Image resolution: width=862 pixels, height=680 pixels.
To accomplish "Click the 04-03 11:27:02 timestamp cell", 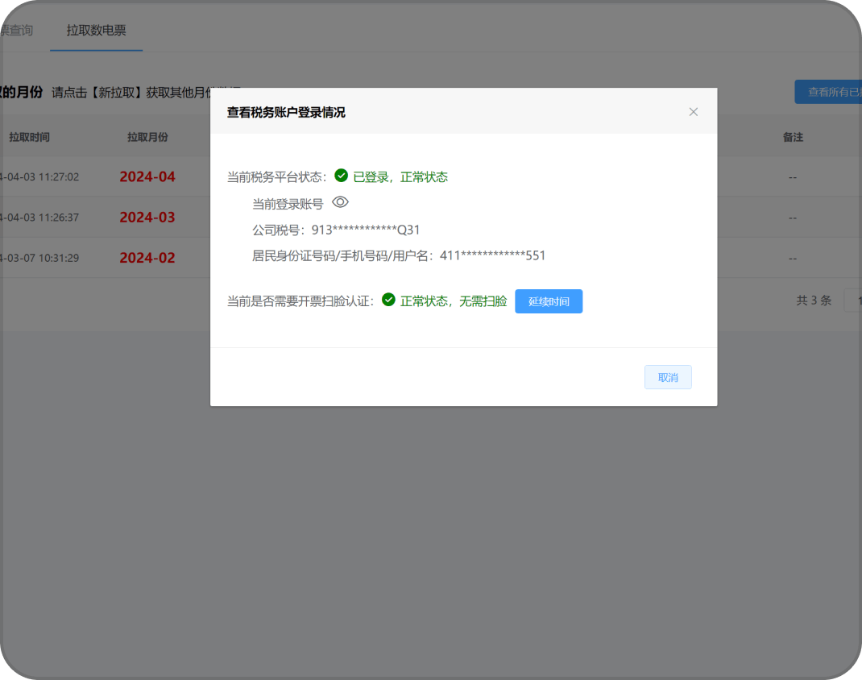I will pos(39,177).
